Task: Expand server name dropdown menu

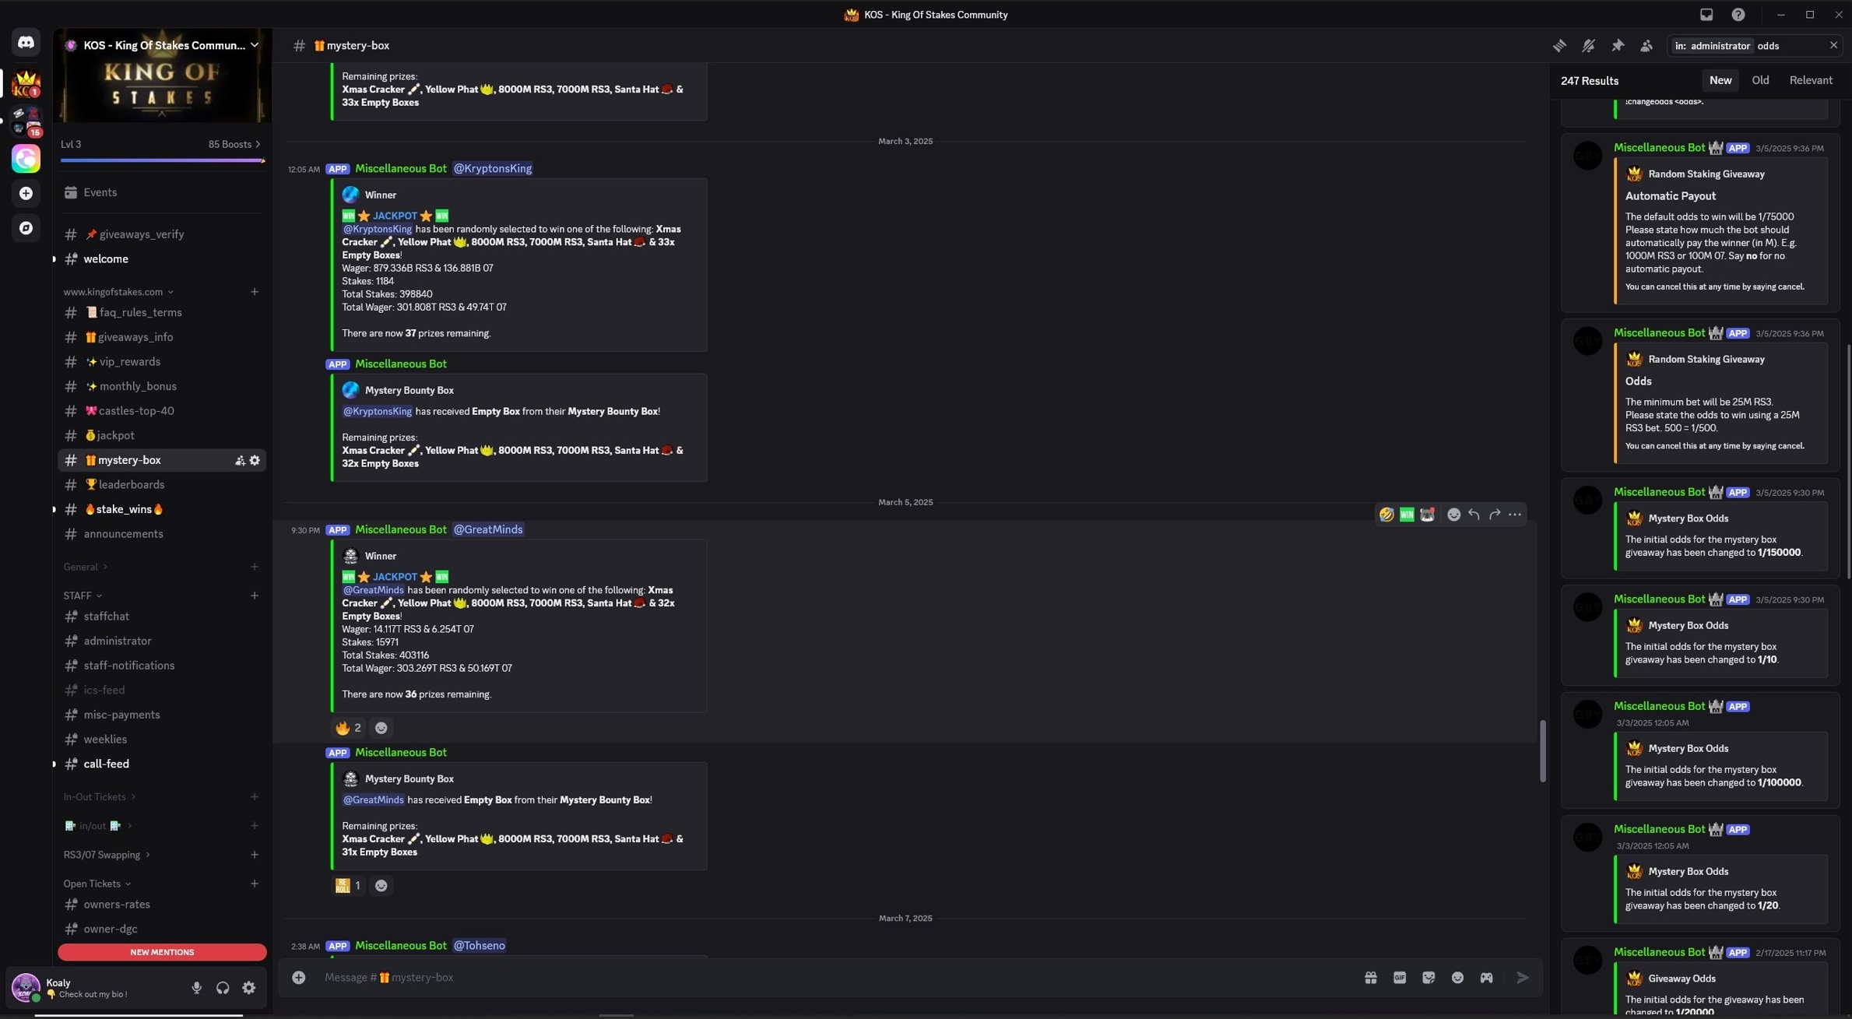Action: (255, 45)
